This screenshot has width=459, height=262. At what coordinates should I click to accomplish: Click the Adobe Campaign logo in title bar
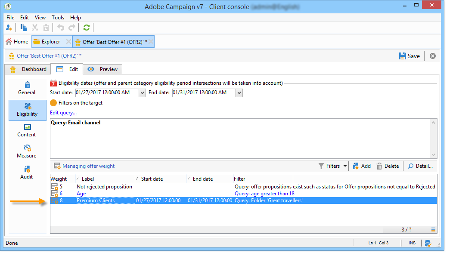[x=8, y=6]
